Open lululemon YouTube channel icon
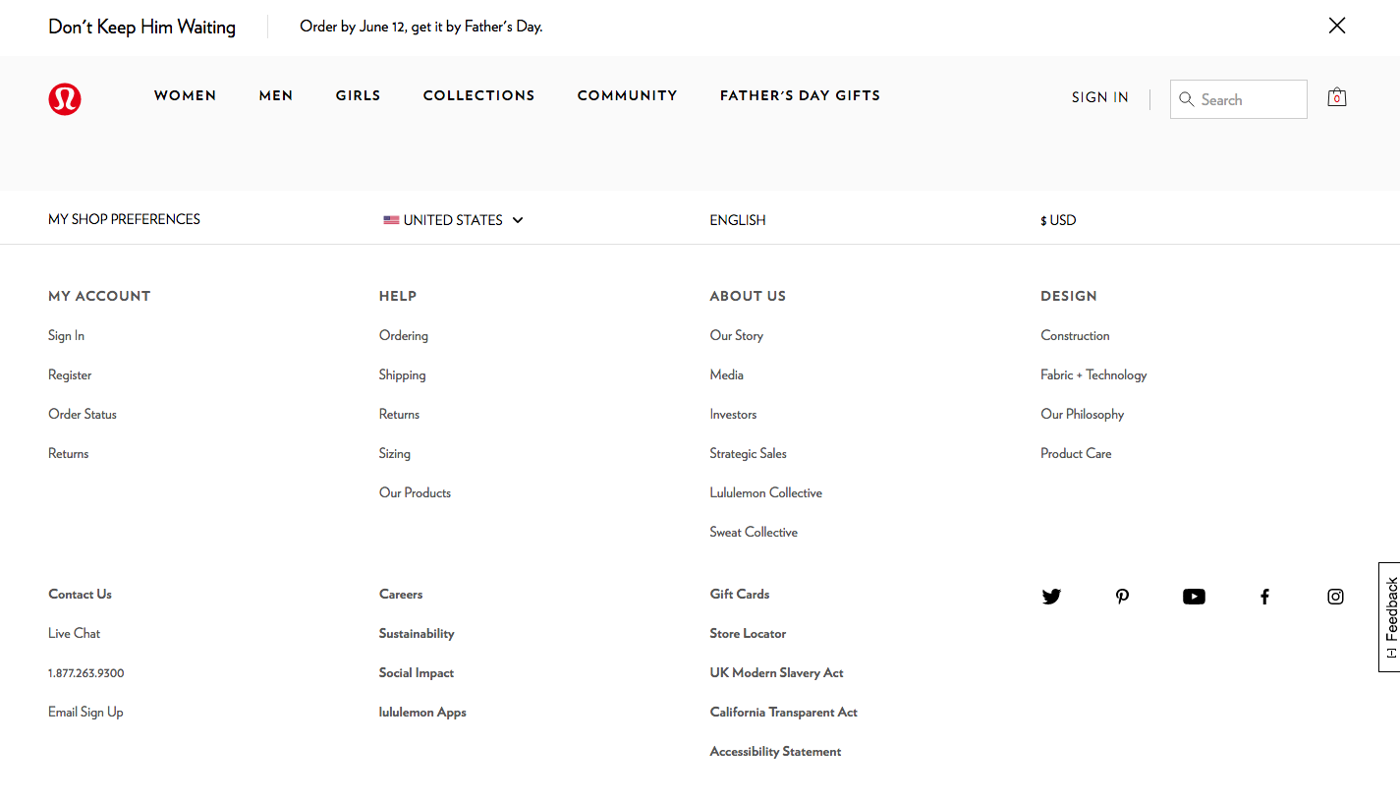 (x=1194, y=597)
